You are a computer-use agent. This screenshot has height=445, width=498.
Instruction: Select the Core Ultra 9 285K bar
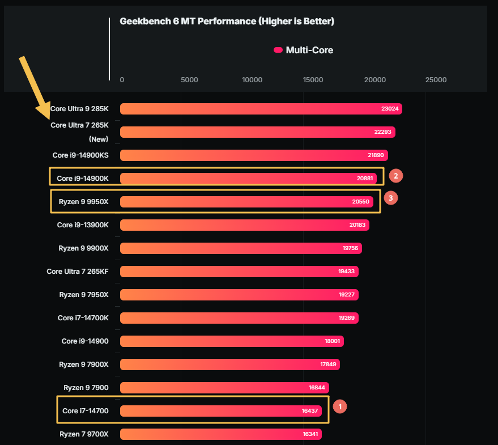[261, 109]
